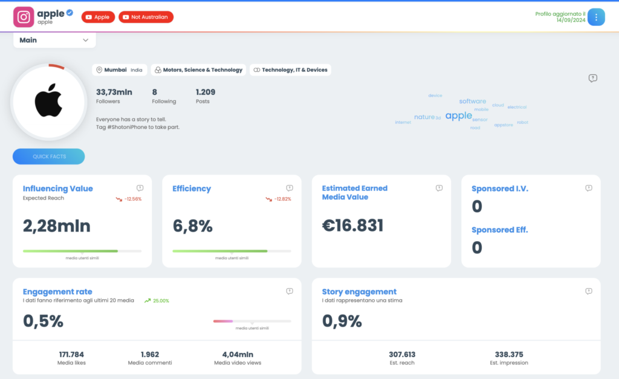Click the Efficiency progress bar
The image size is (619, 379).
232,251
